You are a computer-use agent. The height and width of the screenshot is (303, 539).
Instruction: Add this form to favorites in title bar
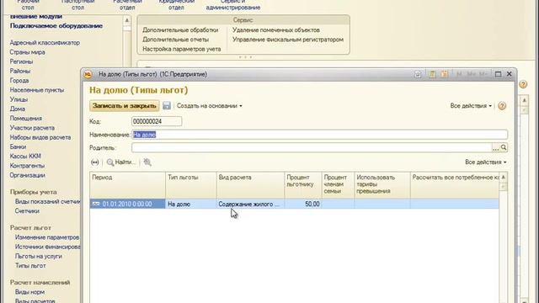point(418,74)
